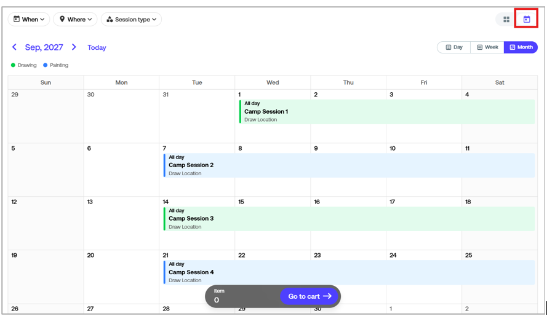Click the Sep, 2027 month label
The width and height of the screenshot is (547, 316).
coord(44,47)
